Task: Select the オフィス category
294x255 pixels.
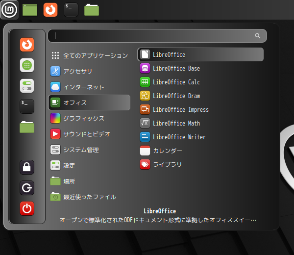Action: [x=89, y=102]
